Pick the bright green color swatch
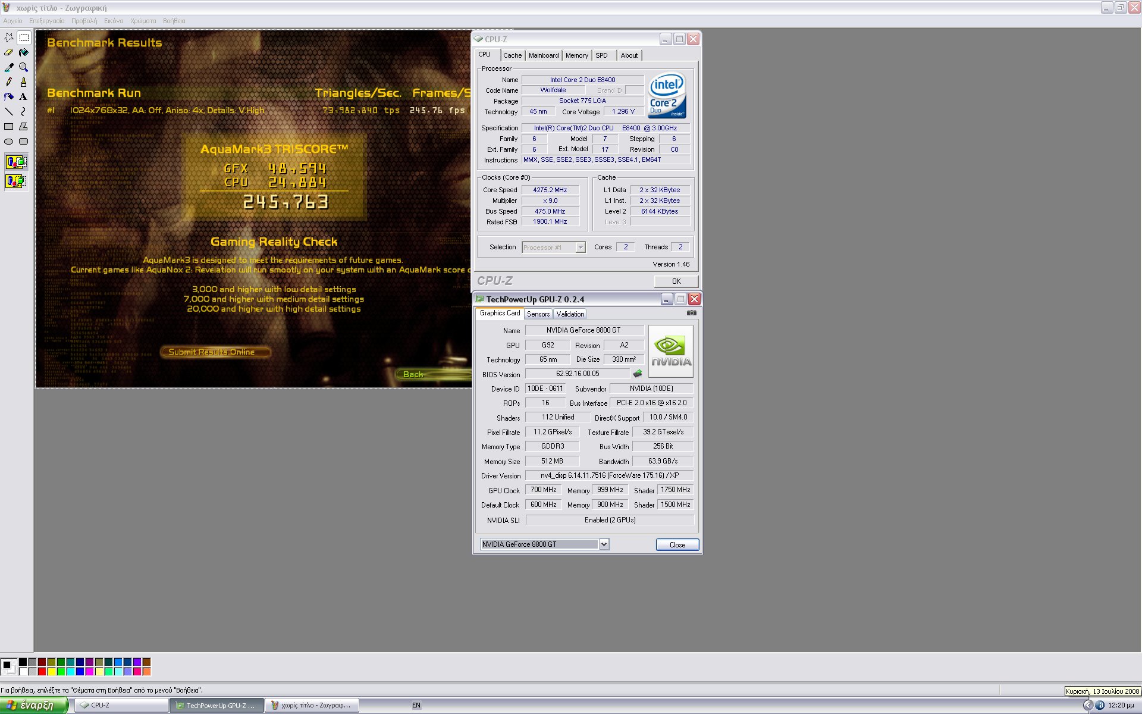This screenshot has height=714, width=1142. (61, 672)
